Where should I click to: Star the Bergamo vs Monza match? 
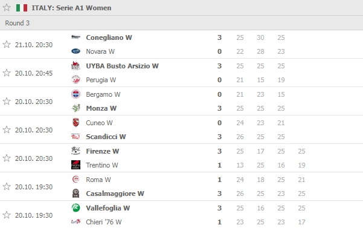[7, 101]
